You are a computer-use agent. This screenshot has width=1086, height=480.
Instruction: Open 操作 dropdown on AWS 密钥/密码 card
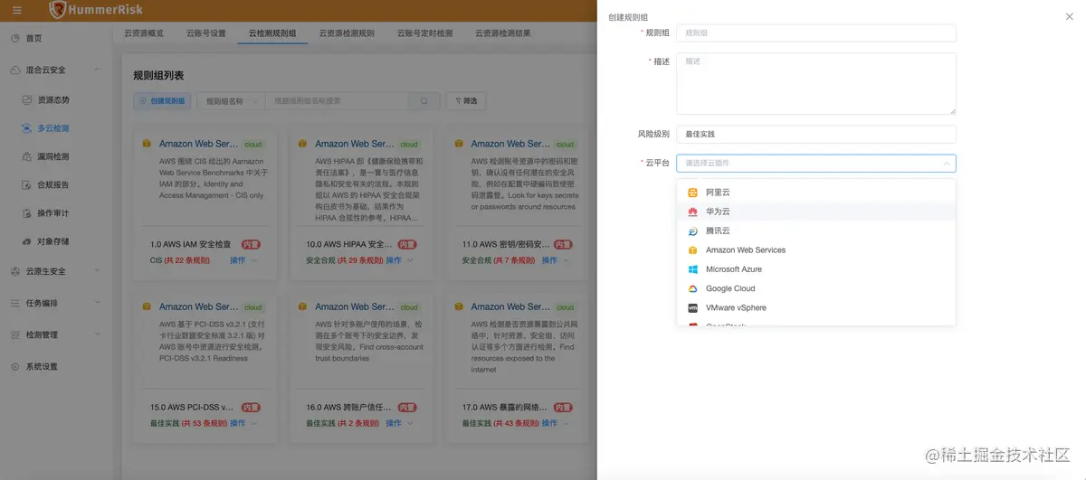[554, 260]
